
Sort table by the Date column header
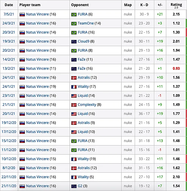click(x=9, y=5)
